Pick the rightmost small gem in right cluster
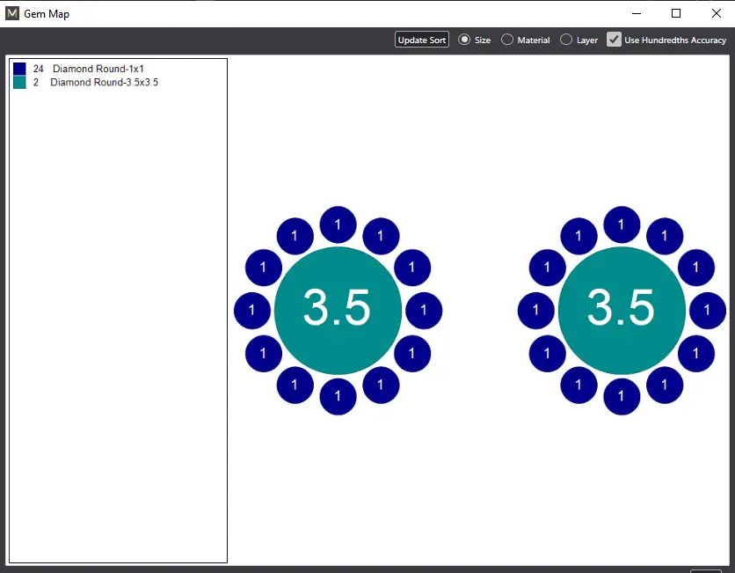This screenshot has width=735, height=573. coord(708,310)
